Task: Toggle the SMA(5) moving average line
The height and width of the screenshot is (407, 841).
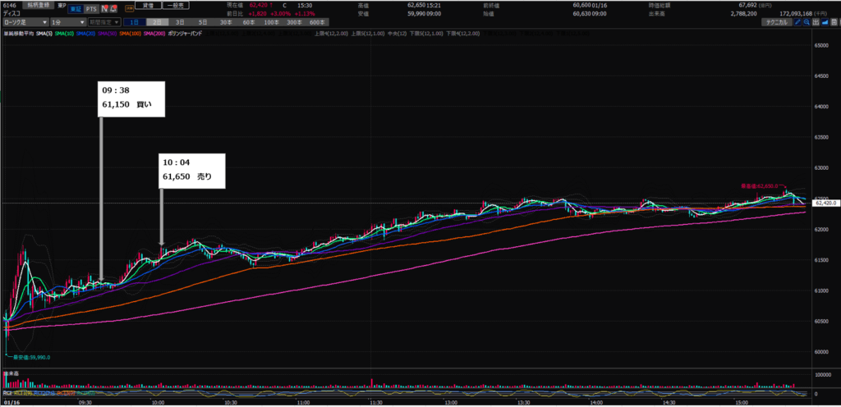Action: [42, 33]
